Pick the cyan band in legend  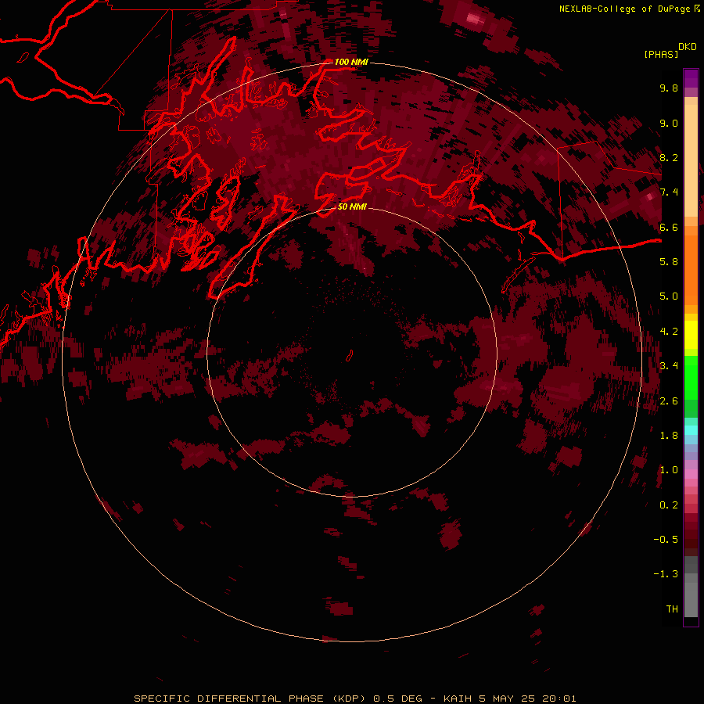pos(691,430)
